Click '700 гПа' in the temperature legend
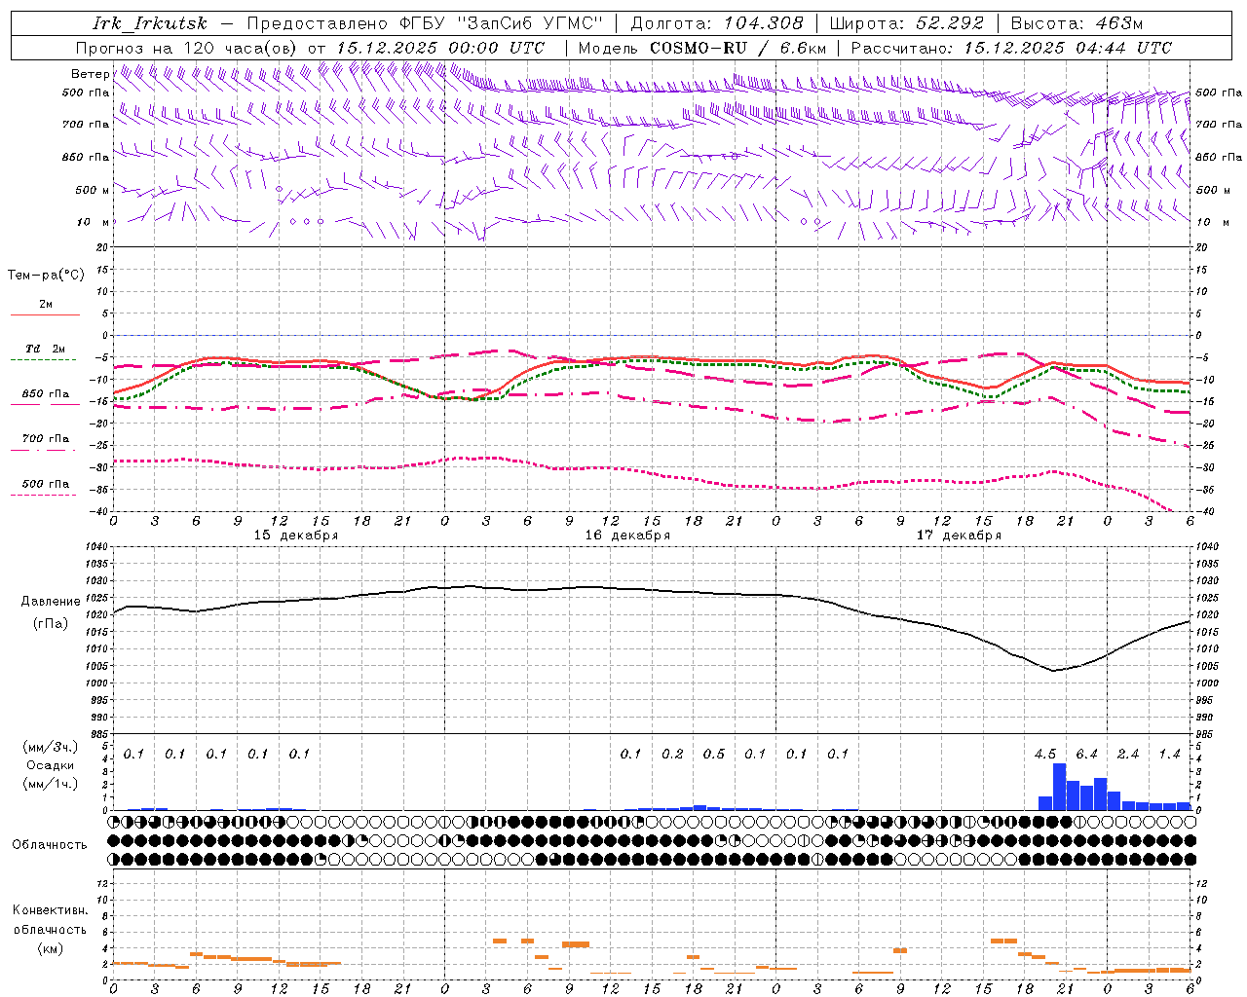The width and height of the screenshot is (1247, 997). click(46, 438)
